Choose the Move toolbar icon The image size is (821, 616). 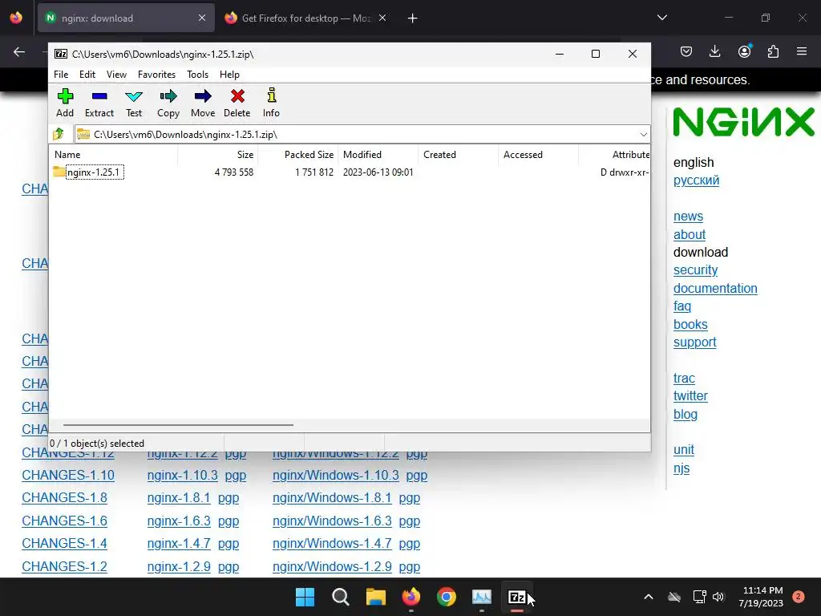203,103
